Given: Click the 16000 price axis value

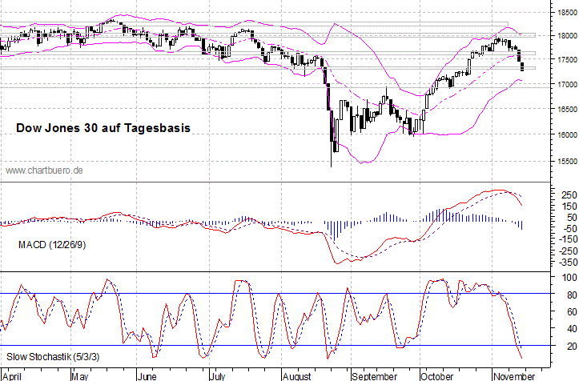Looking at the screenshot, I should tap(567, 135).
